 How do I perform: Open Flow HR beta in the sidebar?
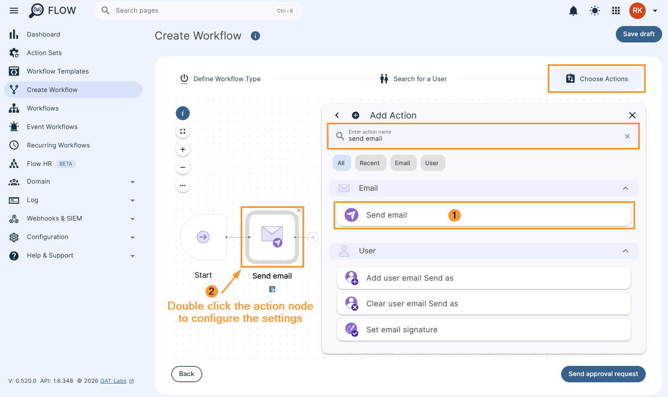coord(73,164)
